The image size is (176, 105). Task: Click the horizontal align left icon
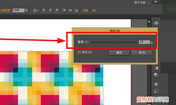[x=44, y=10]
